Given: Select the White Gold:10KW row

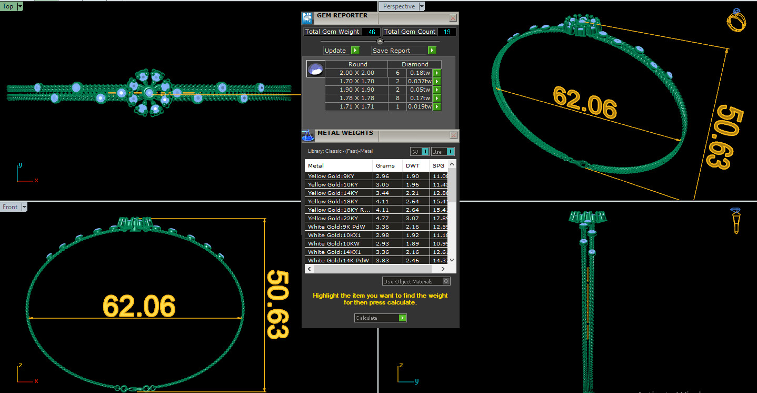Looking at the screenshot, I should [x=376, y=243].
